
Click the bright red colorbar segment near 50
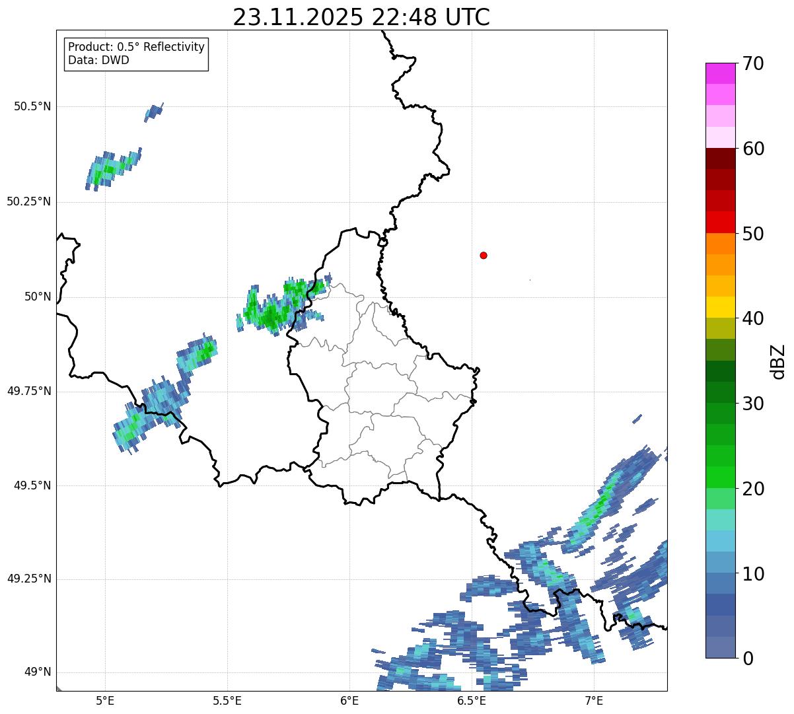coord(720,223)
